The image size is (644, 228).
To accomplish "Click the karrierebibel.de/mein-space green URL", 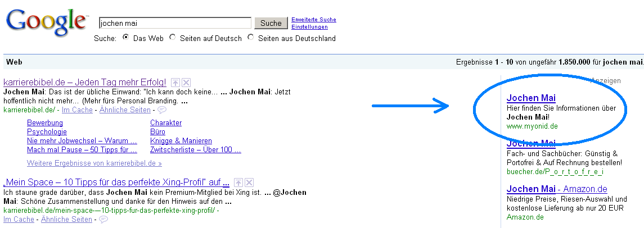I will (110, 211).
